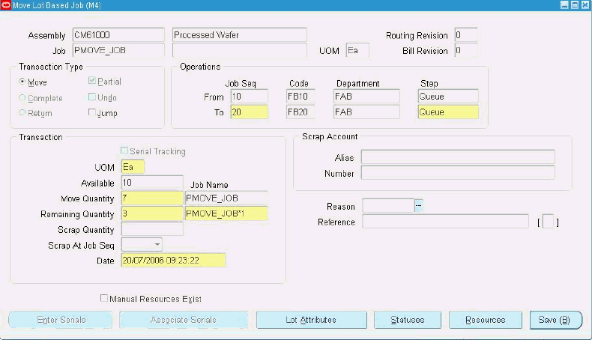Toggle the Serial Tracking checkbox
Viewport: 592px width, 340px height.
click(124, 151)
